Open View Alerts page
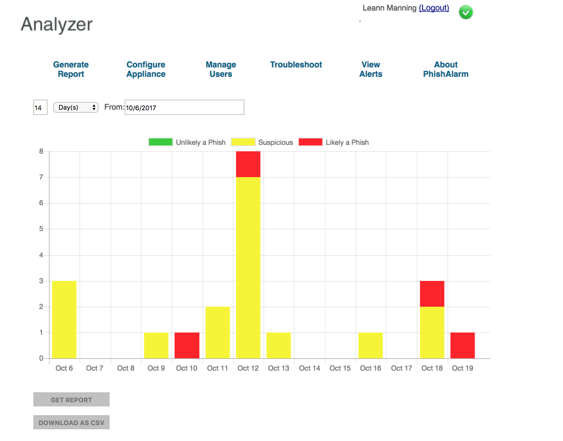 pos(371,69)
